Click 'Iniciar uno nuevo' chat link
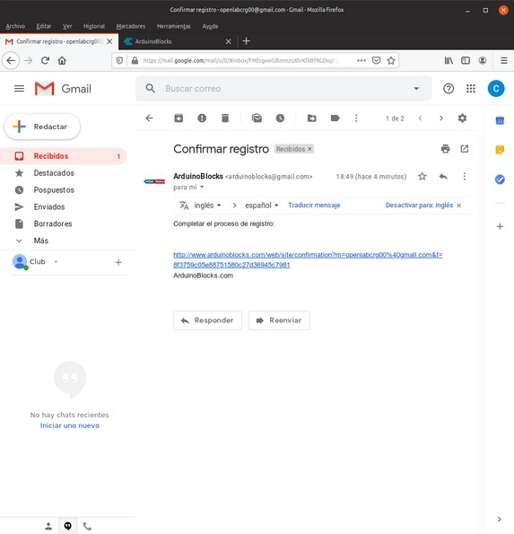The image size is (514, 534). pos(70,425)
